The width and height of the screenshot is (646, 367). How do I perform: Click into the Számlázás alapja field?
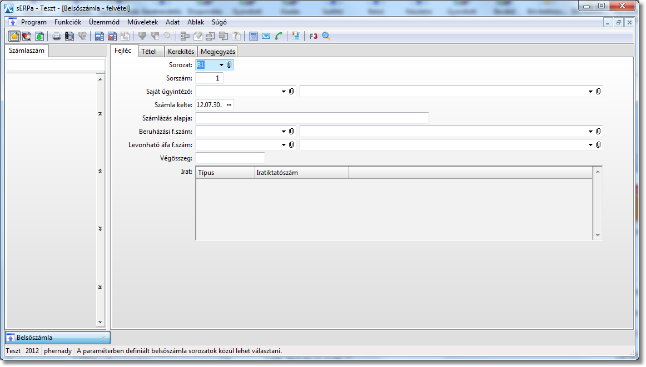click(x=312, y=118)
